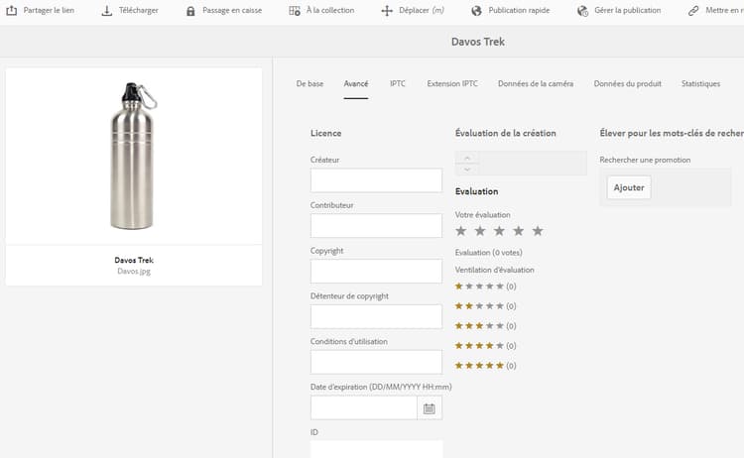Rate one star under Votre évaluation
The image size is (744, 458).
tap(460, 231)
